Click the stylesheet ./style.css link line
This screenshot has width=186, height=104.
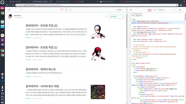point(148,39)
